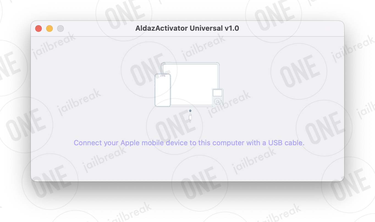Click the small upward arrow above the cable
The image size is (375, 222).
(x=190, y=110)
